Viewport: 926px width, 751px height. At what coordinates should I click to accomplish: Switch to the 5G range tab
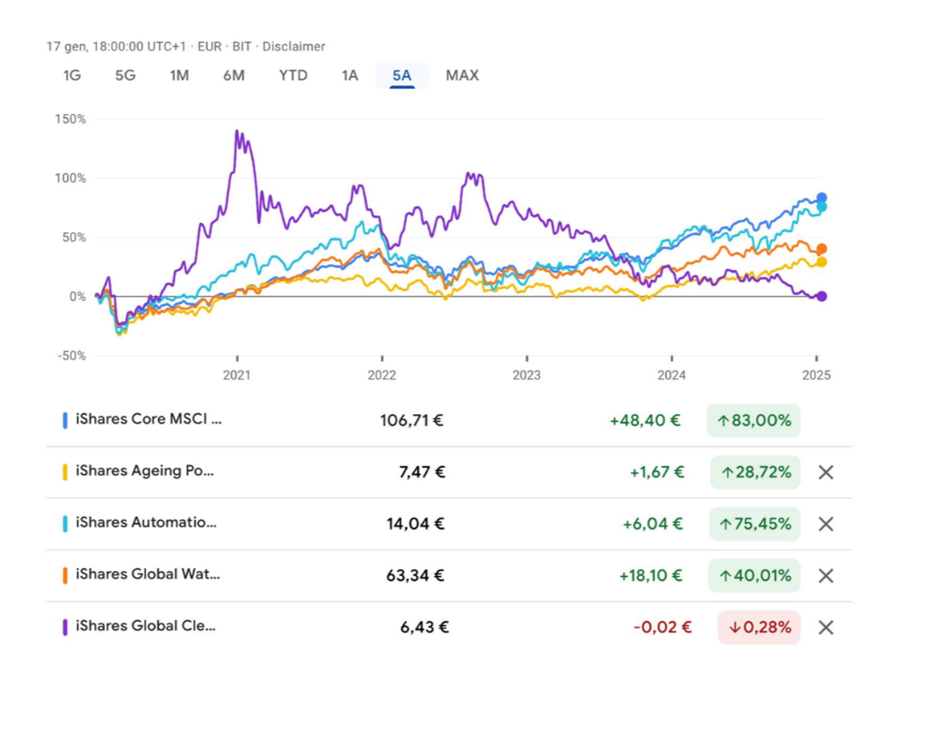[125, 75]
